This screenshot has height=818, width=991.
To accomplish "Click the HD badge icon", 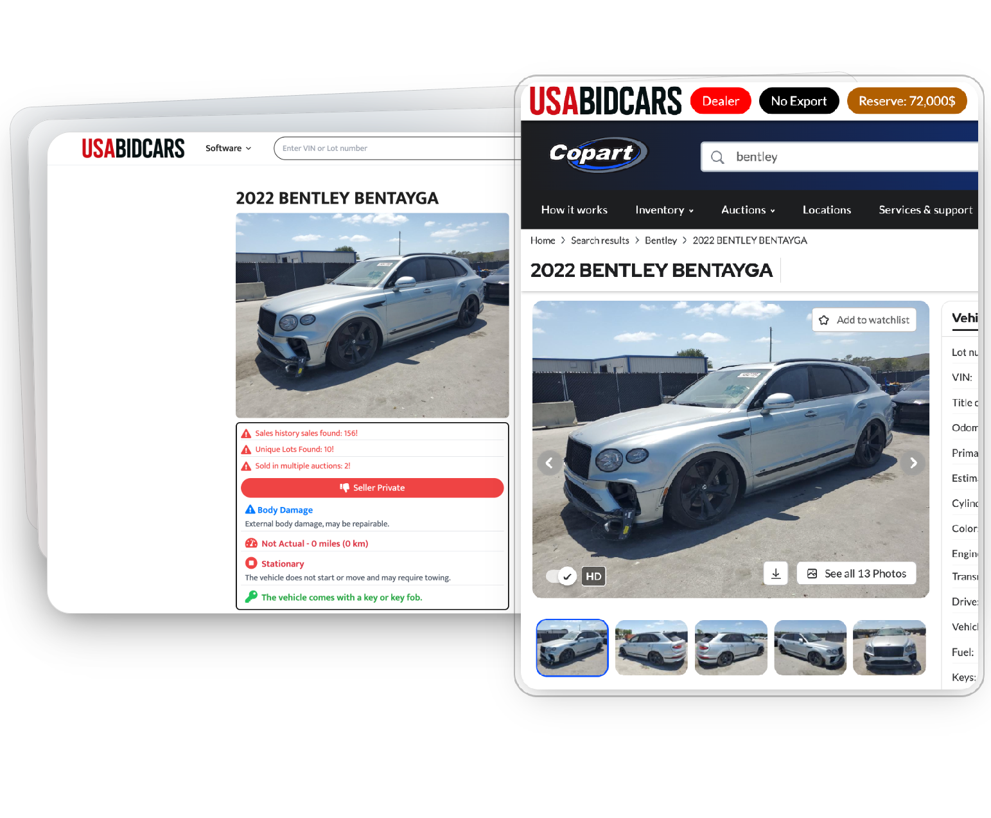I will pos(593,576).
